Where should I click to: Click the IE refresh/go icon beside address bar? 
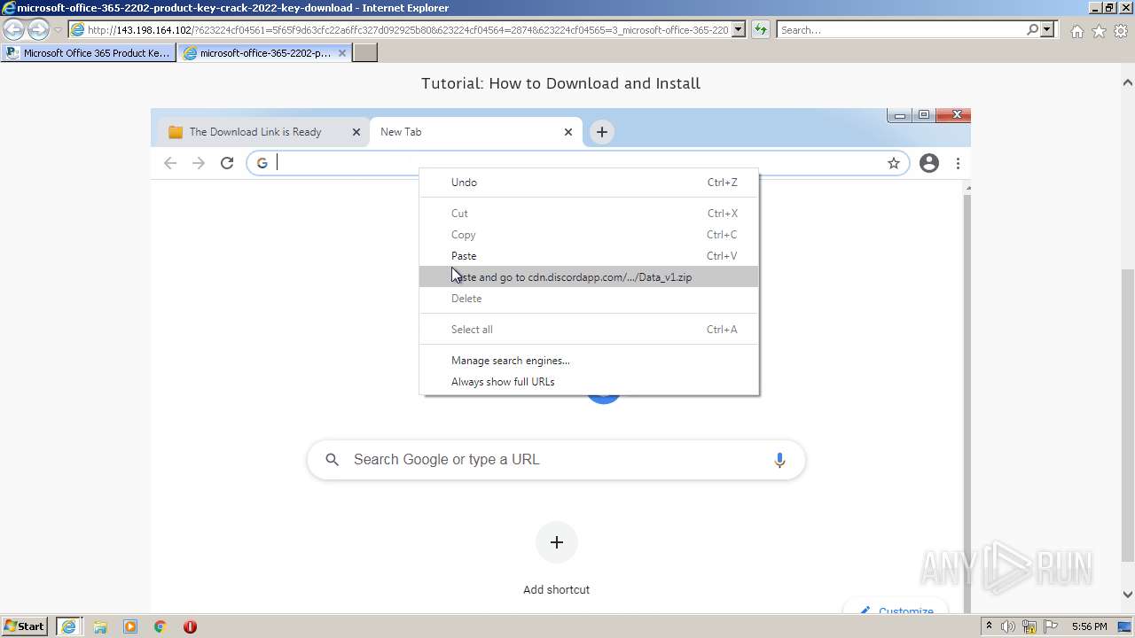click(x=760, y=30)
